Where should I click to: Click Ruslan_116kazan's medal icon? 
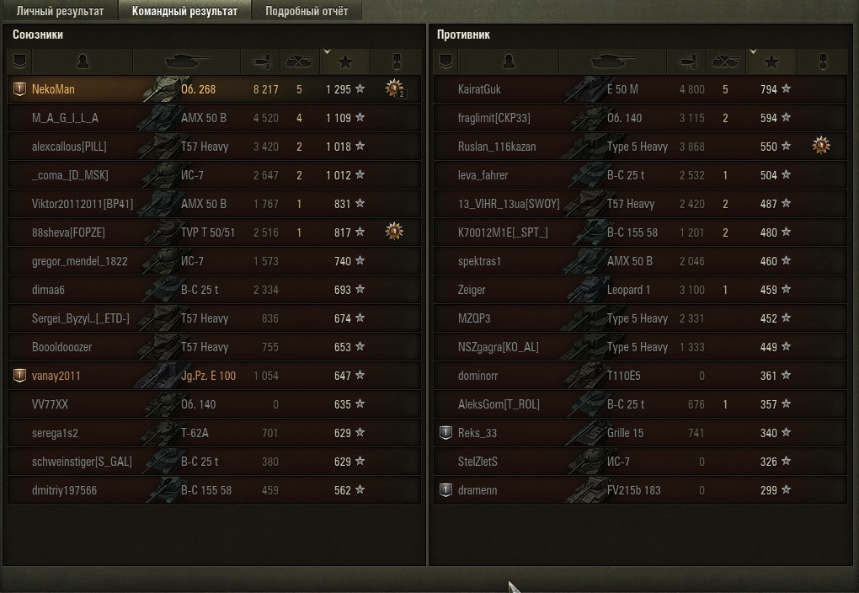point(820,146)
